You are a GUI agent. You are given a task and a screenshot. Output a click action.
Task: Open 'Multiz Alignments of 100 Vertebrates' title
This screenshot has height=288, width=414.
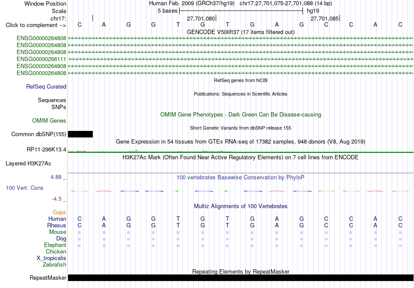point(241,206)
